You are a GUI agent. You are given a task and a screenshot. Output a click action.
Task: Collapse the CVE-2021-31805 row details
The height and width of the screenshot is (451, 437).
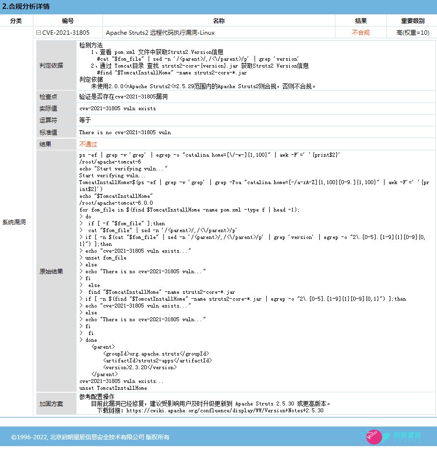[38, 33]
